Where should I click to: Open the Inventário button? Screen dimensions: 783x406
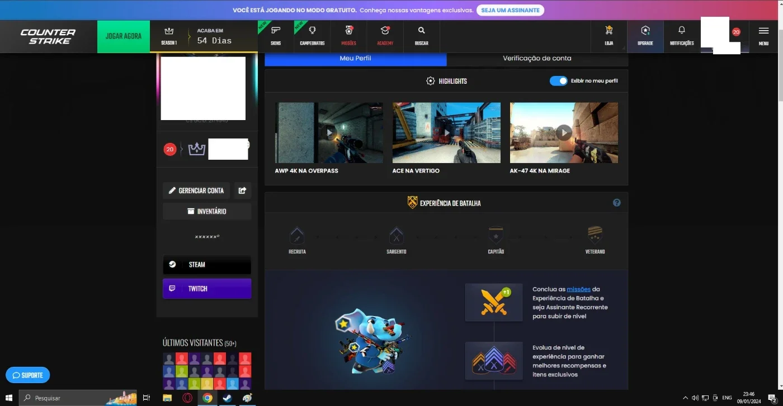207,211
